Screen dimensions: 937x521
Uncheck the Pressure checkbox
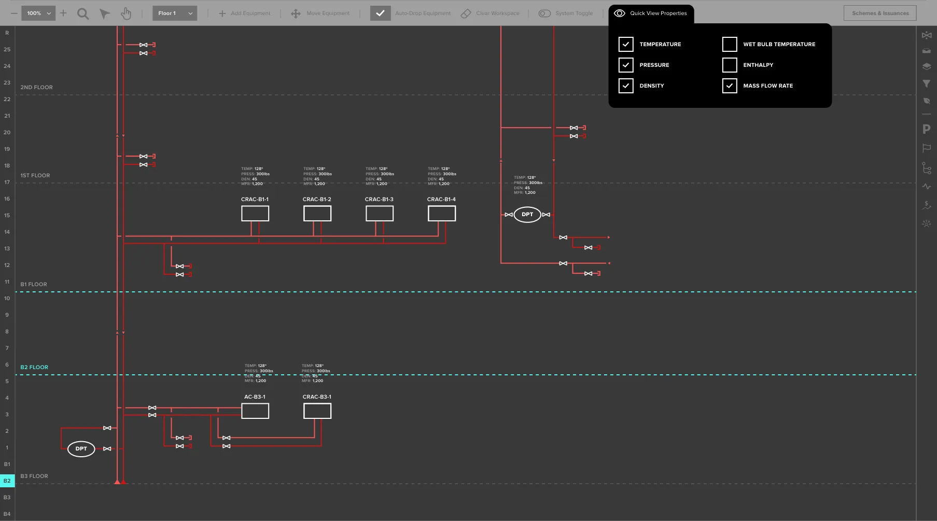[x=626, y=65]
